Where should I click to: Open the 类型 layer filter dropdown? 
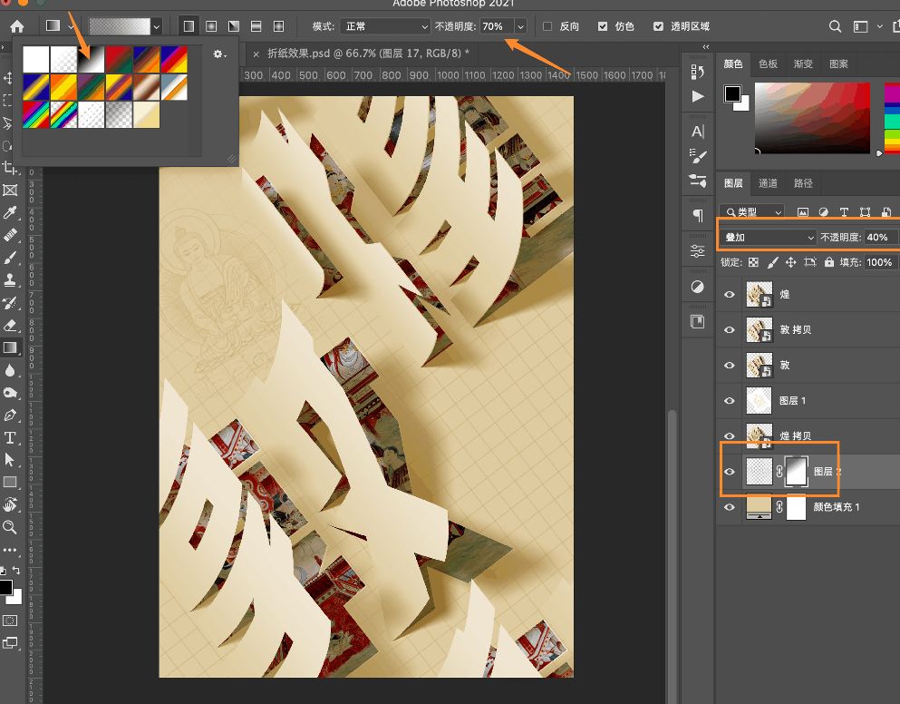752,212
